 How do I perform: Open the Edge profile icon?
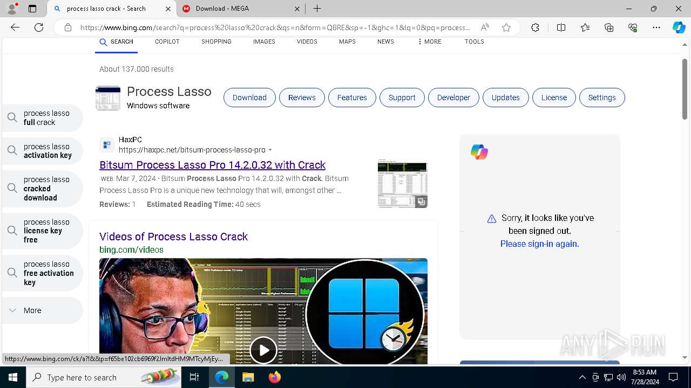point(13,9)
